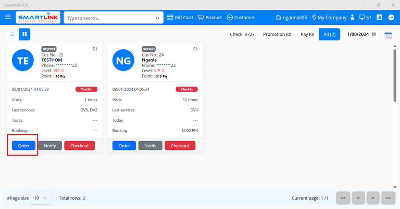The width and height of the screenshot is (400, 209).
Task: Select the Promotion (0) tab
Action: pyautogui.click(x=277, y=34)
